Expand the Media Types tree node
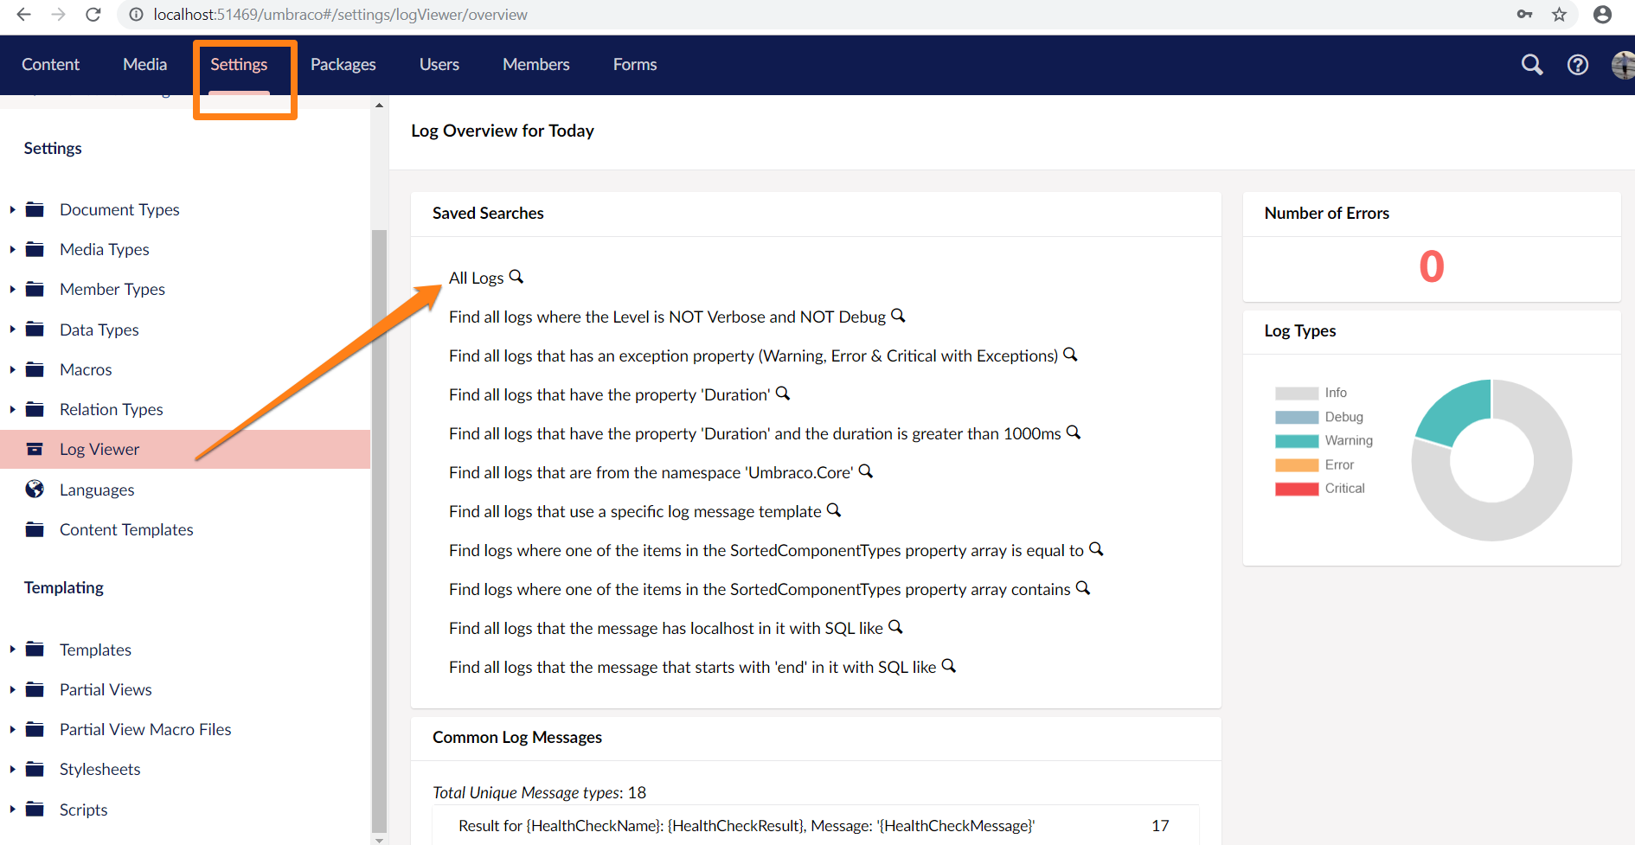Viewport: 1635px width, 845px height. click(12, 249)
